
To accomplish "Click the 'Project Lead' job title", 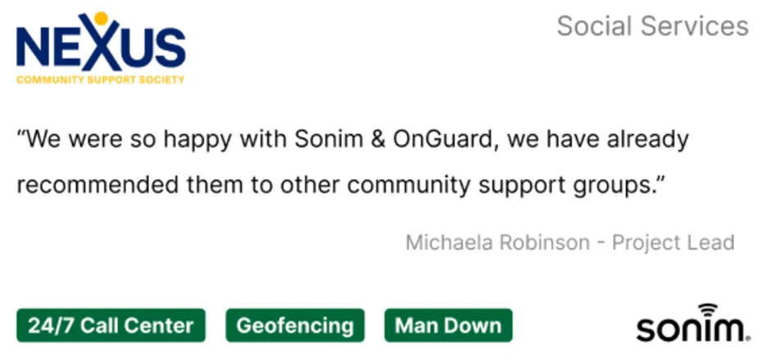I will pos(673,242).
